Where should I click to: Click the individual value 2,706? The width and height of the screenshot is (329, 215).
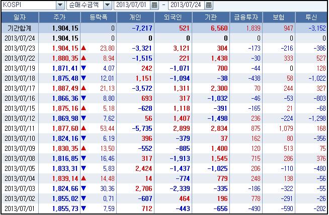144,188
